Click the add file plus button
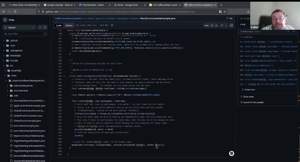 [x=40, y=28]
